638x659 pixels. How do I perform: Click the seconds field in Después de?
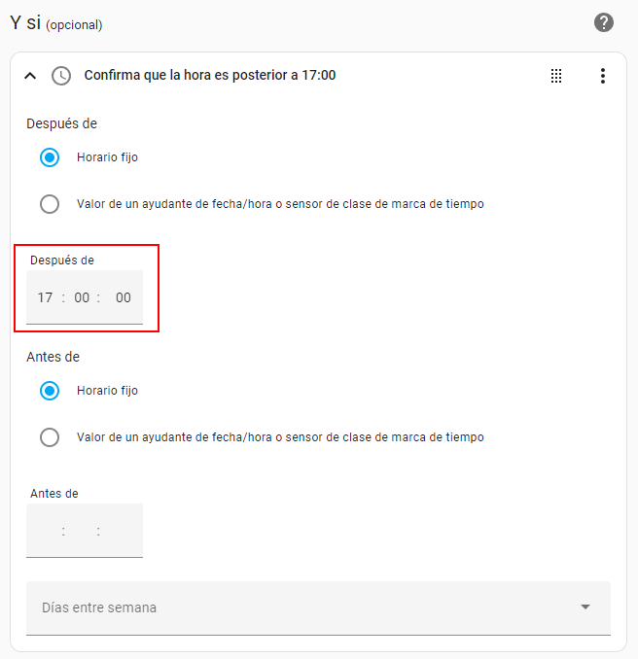tap(123, 297)
